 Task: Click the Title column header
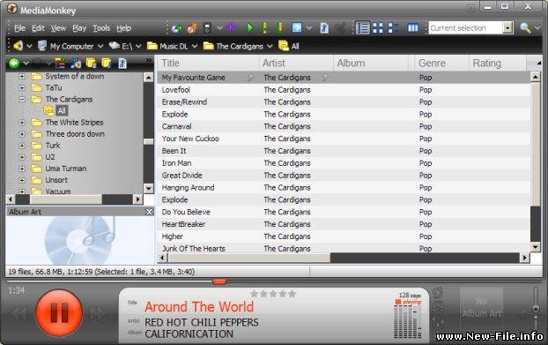(x=208, y=63)
